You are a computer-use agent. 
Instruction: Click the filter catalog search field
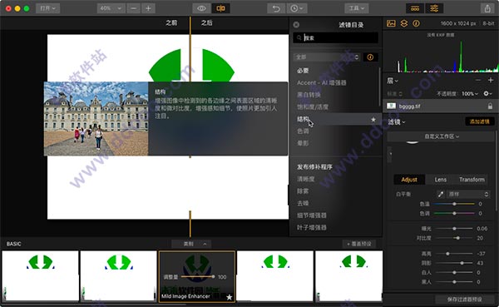coord(336,38)
